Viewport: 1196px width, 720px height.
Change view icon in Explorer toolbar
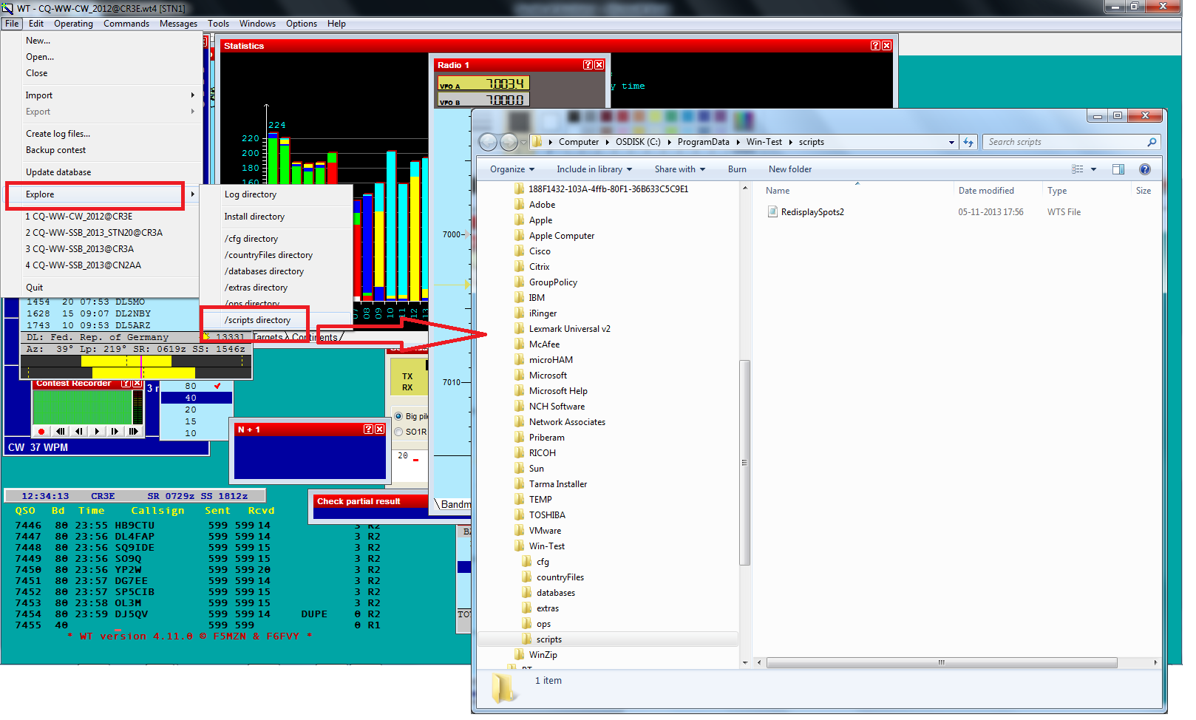[1078, 169]
